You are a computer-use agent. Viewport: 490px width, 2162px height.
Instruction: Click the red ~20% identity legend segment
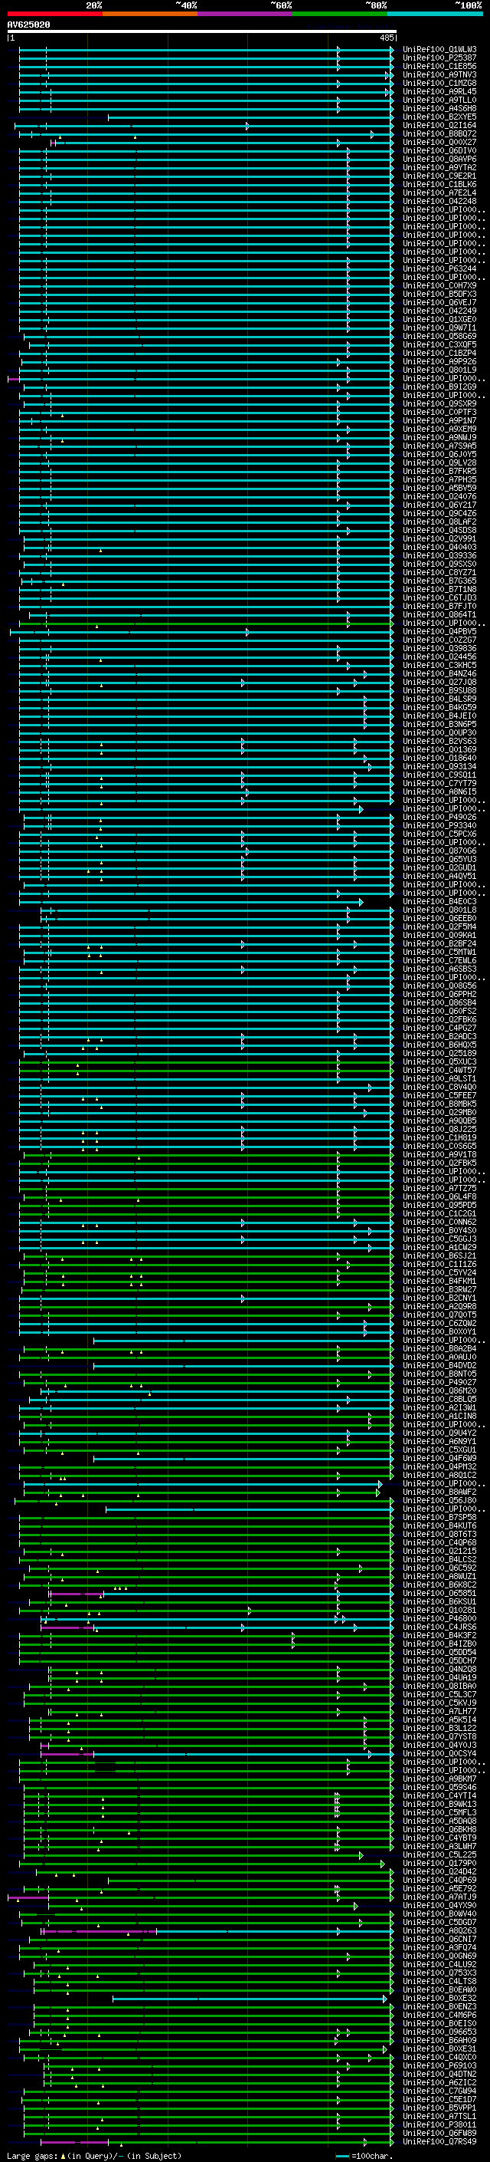tap(55, 15)
